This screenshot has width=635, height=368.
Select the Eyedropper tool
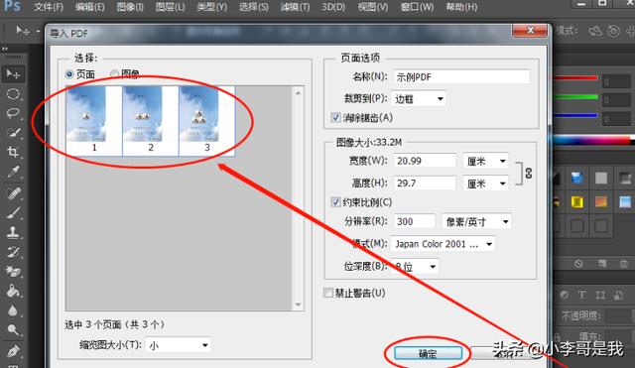coord(13,172)
